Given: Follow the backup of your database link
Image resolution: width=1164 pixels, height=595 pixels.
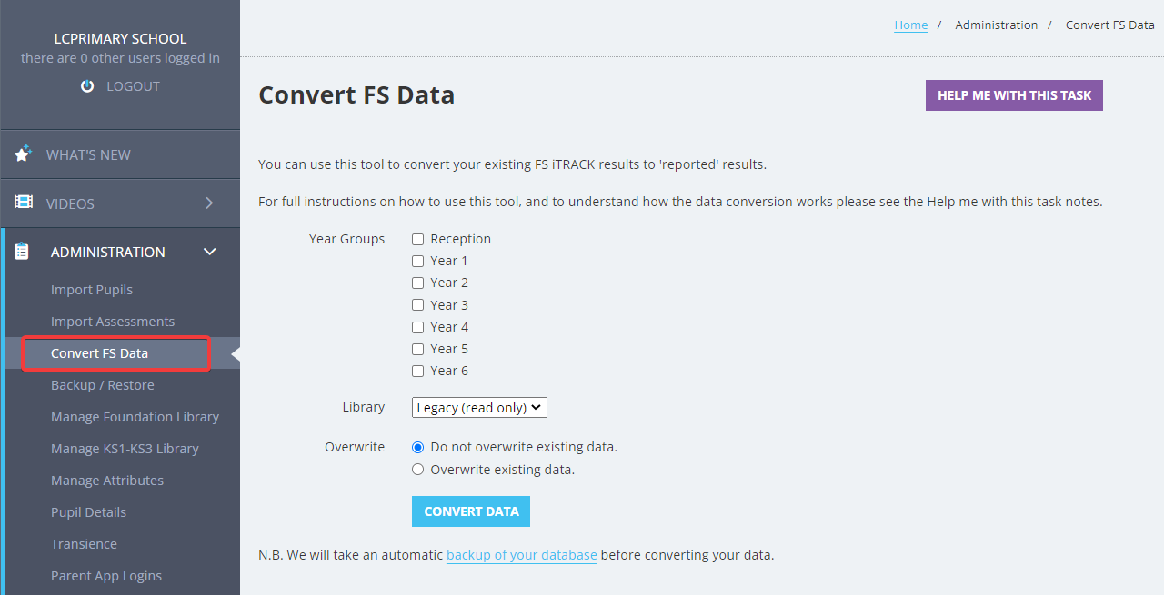Looking at the screenshot, I should [522, 555].
